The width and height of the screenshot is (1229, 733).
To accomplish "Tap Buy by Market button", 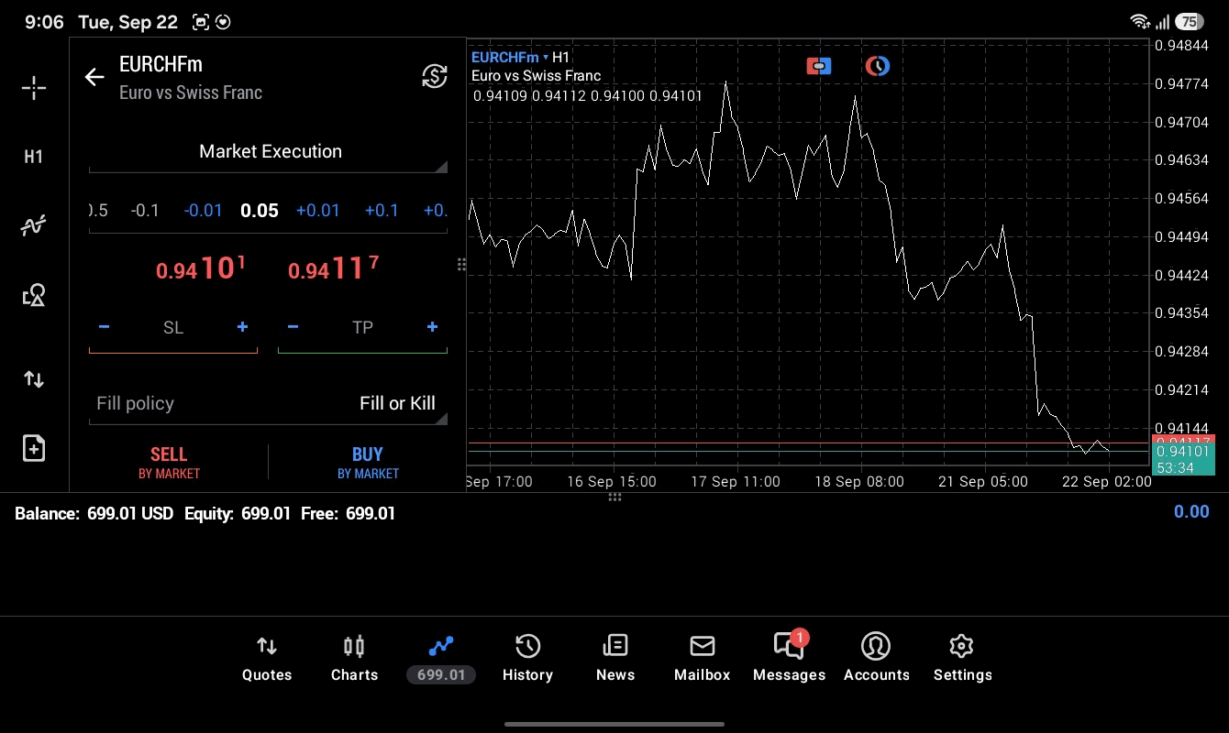I will (x=368, y=463).
